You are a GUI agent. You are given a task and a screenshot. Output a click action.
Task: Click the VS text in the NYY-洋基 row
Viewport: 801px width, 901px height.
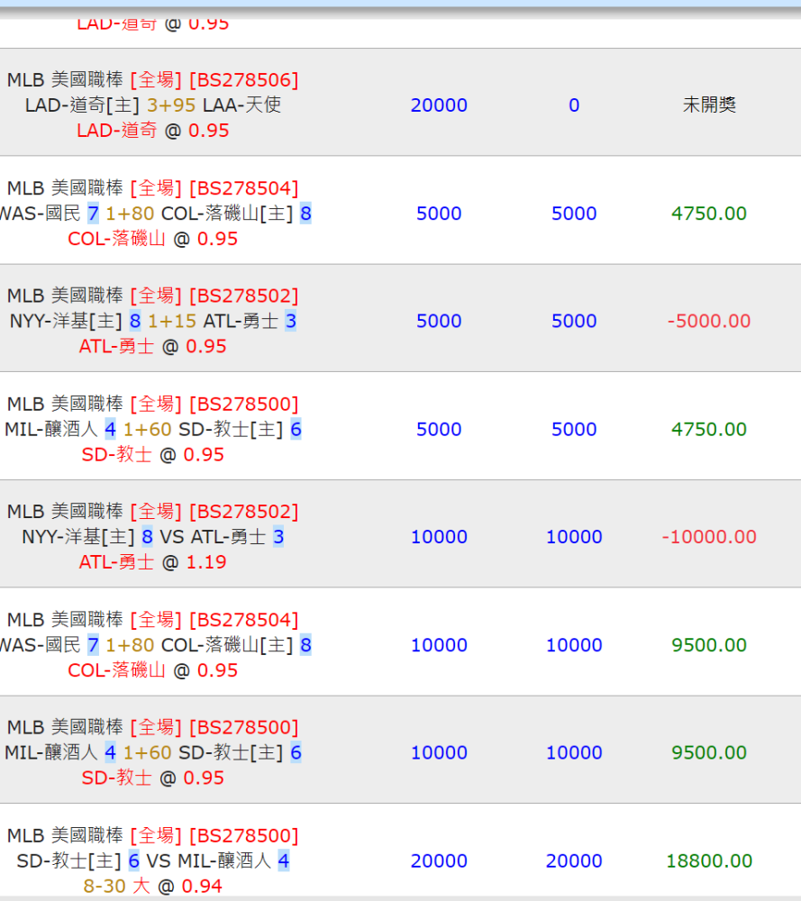coord(171,537)
